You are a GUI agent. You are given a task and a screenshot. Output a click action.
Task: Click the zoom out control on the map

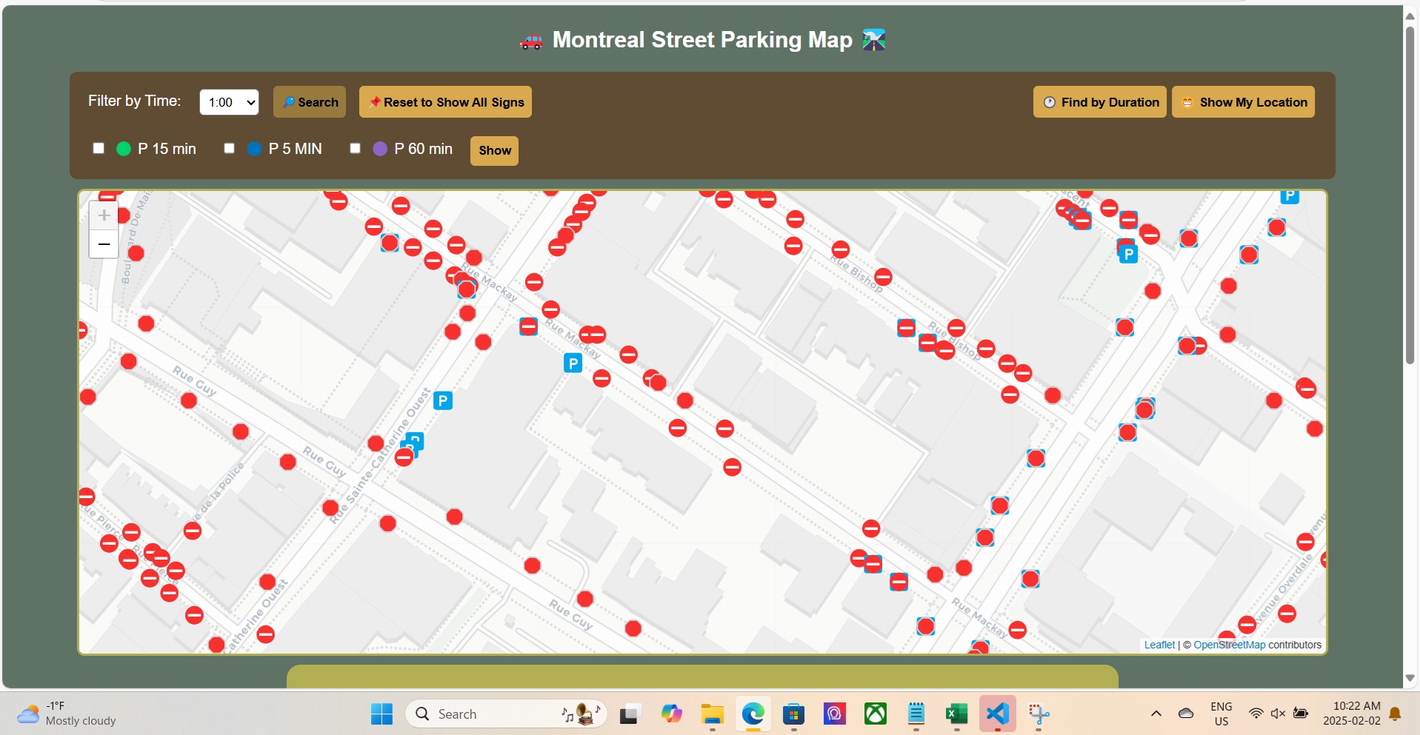[x=104, y=244]
